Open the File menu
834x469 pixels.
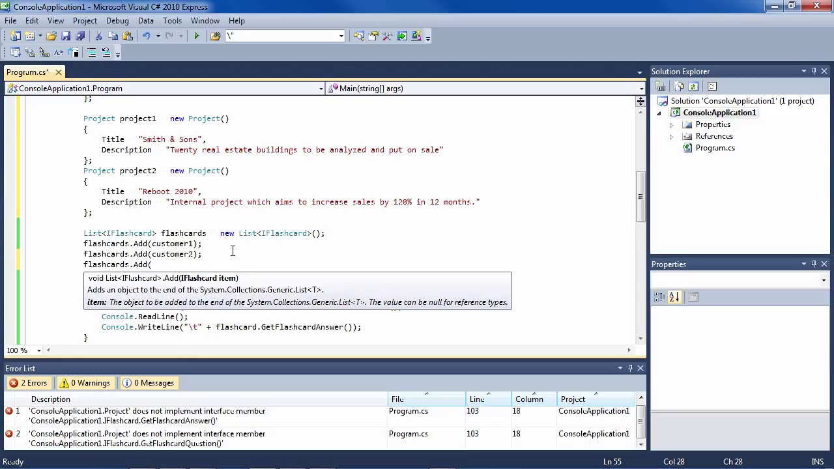click(x=10, y=21)
